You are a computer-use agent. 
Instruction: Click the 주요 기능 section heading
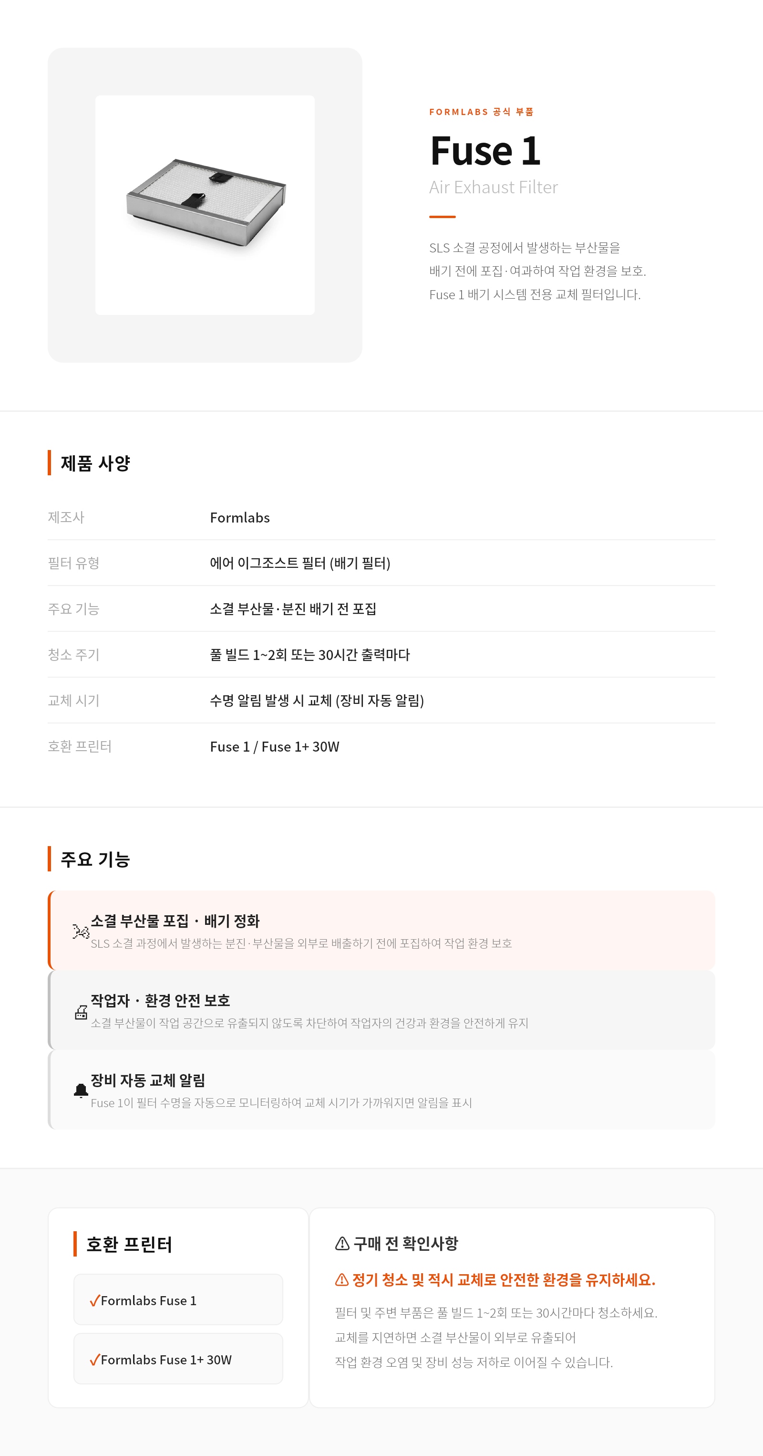pyautogui.click(x=95, y=859)
